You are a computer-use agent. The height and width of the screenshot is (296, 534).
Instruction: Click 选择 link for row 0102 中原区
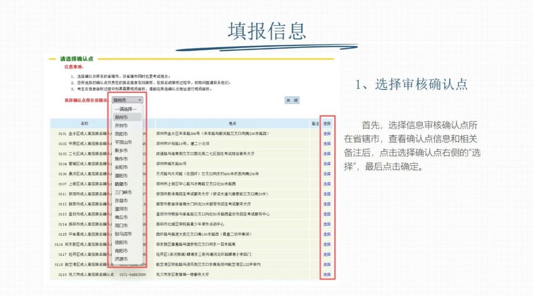coord(327,144)
